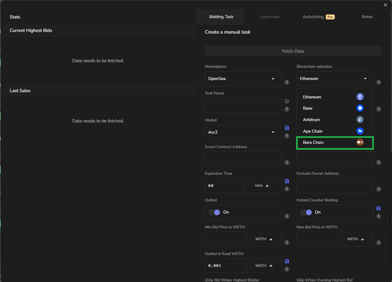Click info icon beside Smart Contract Address field
Viewport: 392px width, 282px height.
coord(287,163)
